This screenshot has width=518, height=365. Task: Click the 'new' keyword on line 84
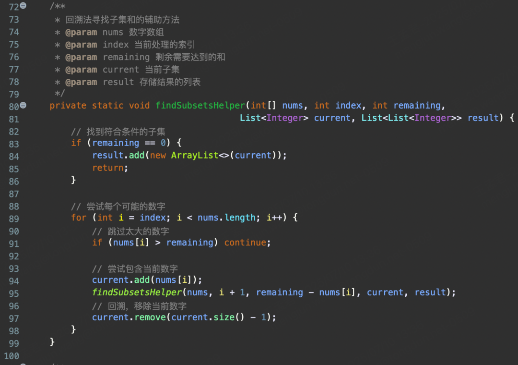click(158, 155)
